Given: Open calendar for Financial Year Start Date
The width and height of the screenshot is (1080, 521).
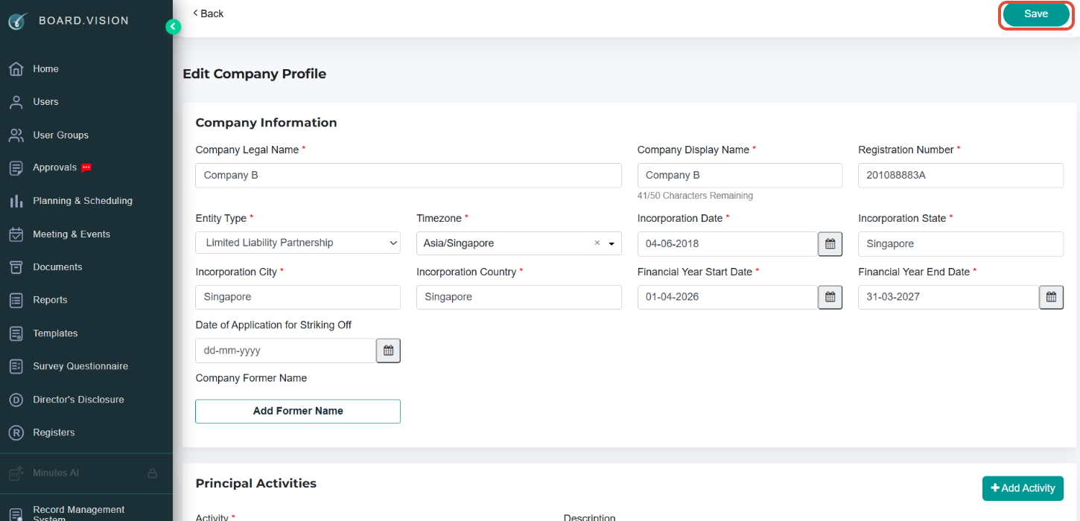Looking at the screenshot, I should 830,297.
